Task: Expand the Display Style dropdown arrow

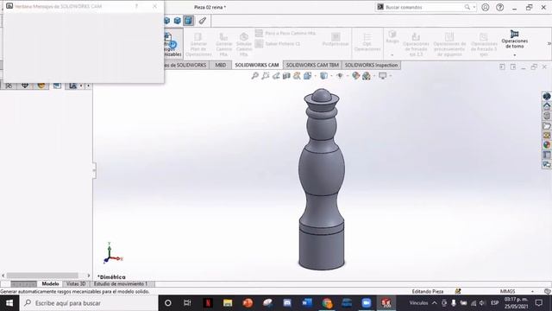Action: tap(331, 76)
